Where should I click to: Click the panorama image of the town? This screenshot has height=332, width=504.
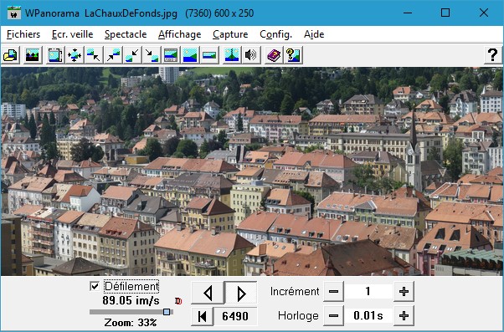click(252, 171)
